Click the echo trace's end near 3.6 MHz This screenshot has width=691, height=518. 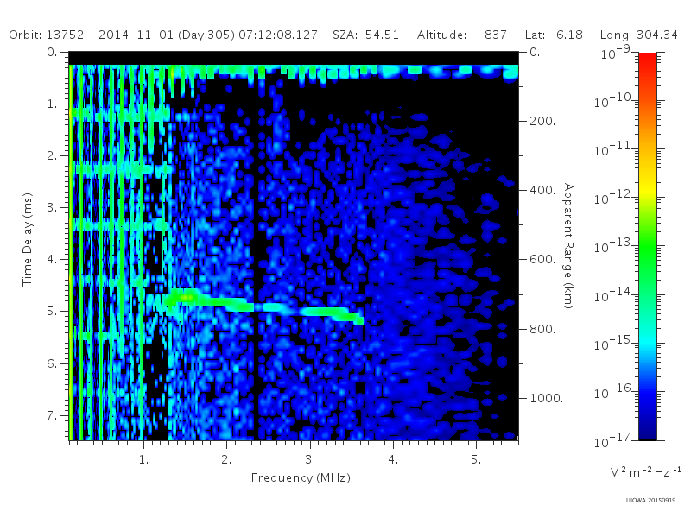click(358, 319)
